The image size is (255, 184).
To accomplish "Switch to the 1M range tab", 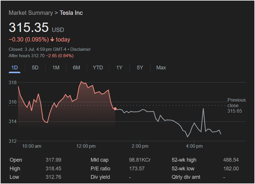I will click(56, 68).
